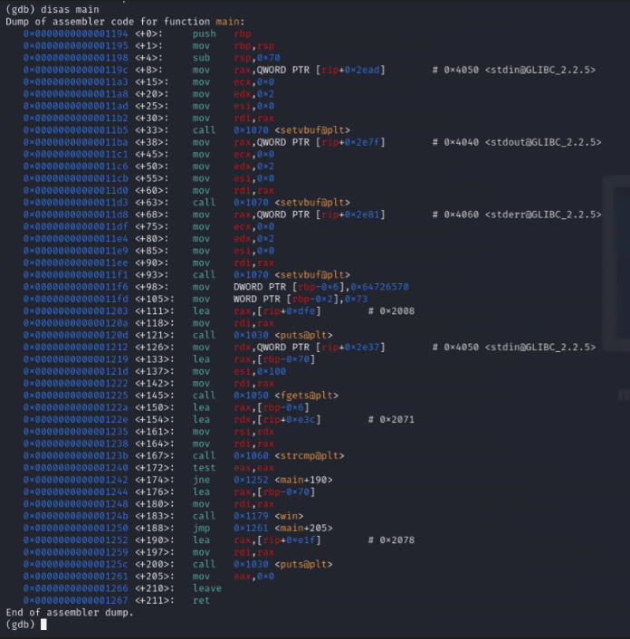630x639 pixels.
Task: Click the 'leave' instruction at <+210>
Action: (206, 588)
